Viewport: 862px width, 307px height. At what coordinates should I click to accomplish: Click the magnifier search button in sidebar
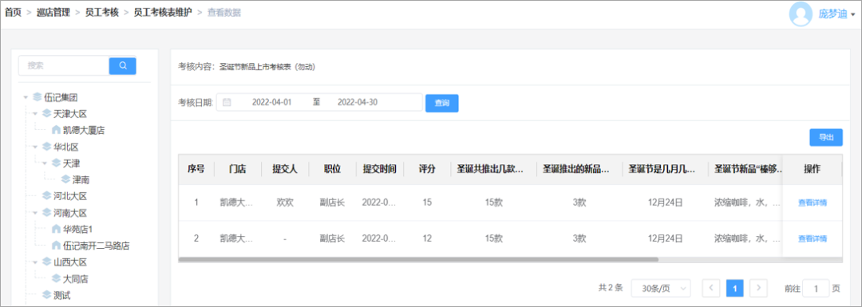pos(123,65)
